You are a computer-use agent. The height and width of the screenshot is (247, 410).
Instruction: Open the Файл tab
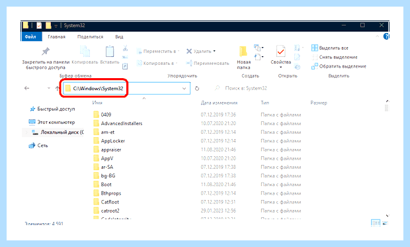pyautogui.click(x=31, y=36)
